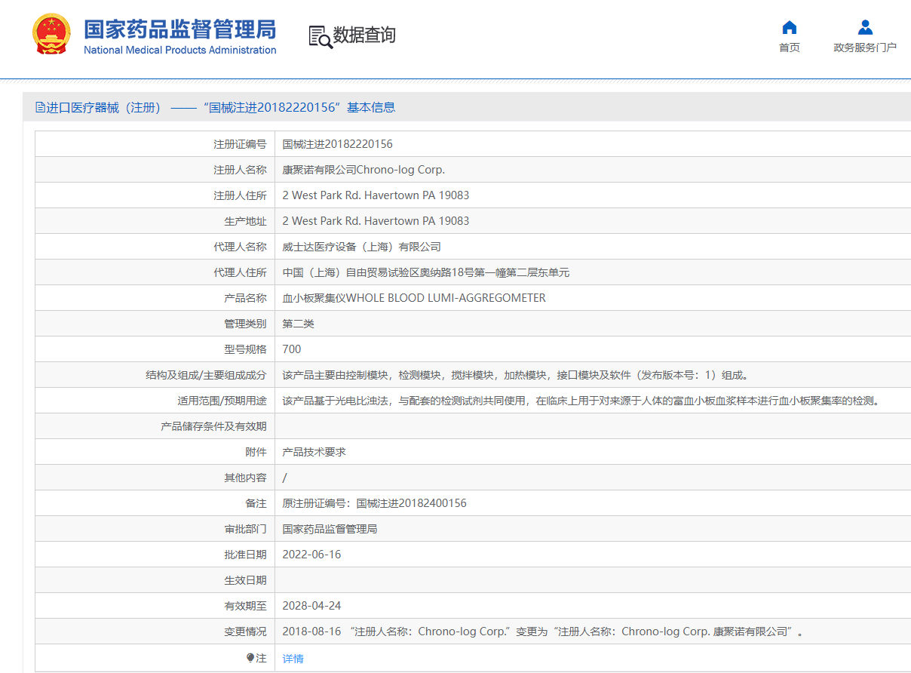Click the home house icon
This screenshot has width=911, height=673.
point(789,28)
